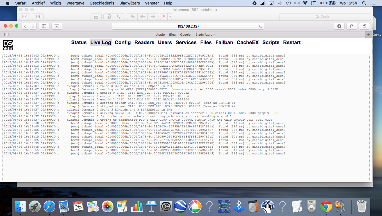
Task: Show all Safari tabs
Action: point(364,26)
